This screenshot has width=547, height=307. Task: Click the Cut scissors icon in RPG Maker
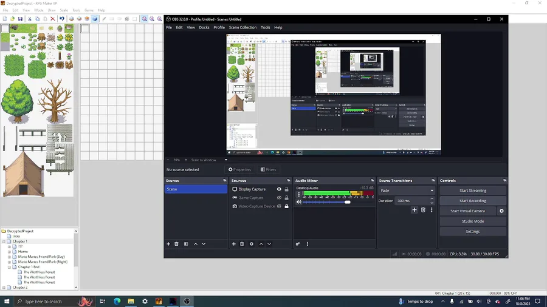30,19
